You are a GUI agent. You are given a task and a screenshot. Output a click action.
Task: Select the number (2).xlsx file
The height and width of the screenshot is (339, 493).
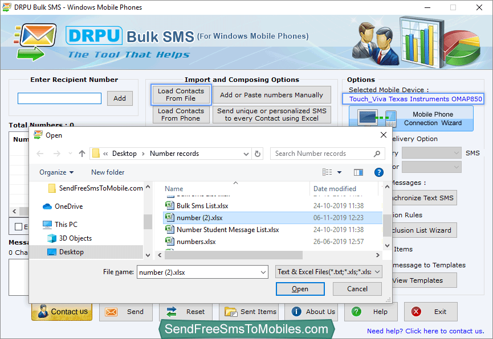point(272,217)
